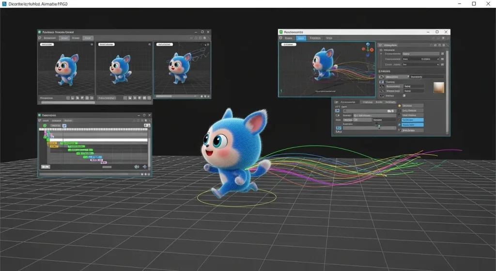Toggle green switch on white highlighted timeline track
496x271 pixels.
(x=48, y=140)
